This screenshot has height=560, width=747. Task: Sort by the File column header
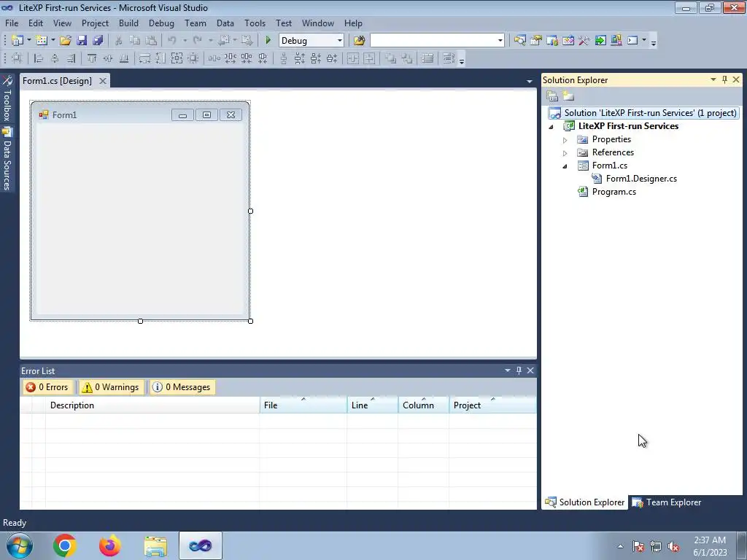(303, 405)
